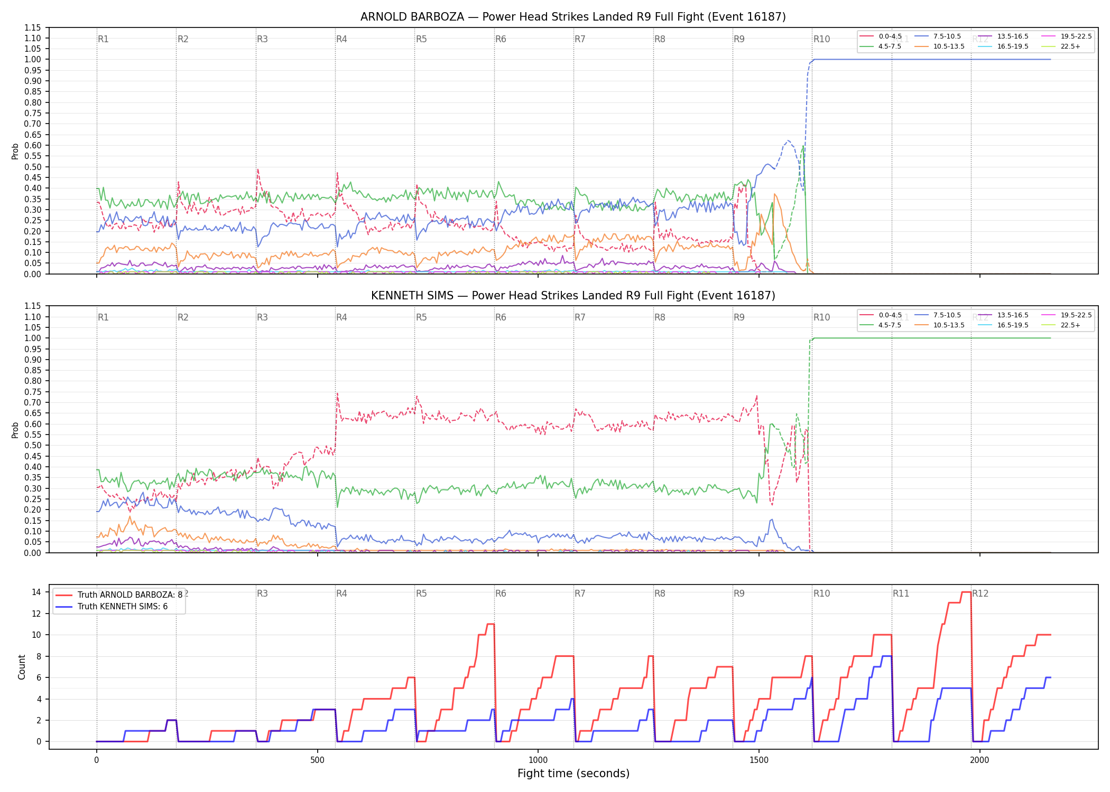Select 19.5-22.5 legend entry in Barboza chart
Image resolution: width=1110 pixels, height=792 pixels.
click(x=1067, y=36)
